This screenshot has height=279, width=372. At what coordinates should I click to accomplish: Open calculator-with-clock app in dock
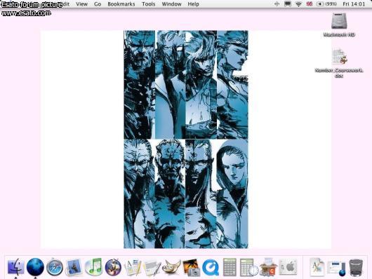point(249,267)
